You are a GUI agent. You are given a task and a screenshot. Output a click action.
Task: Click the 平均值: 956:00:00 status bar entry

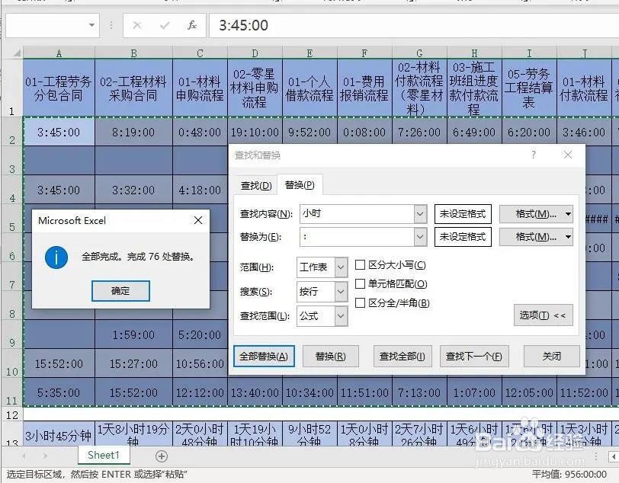point(569,474)
